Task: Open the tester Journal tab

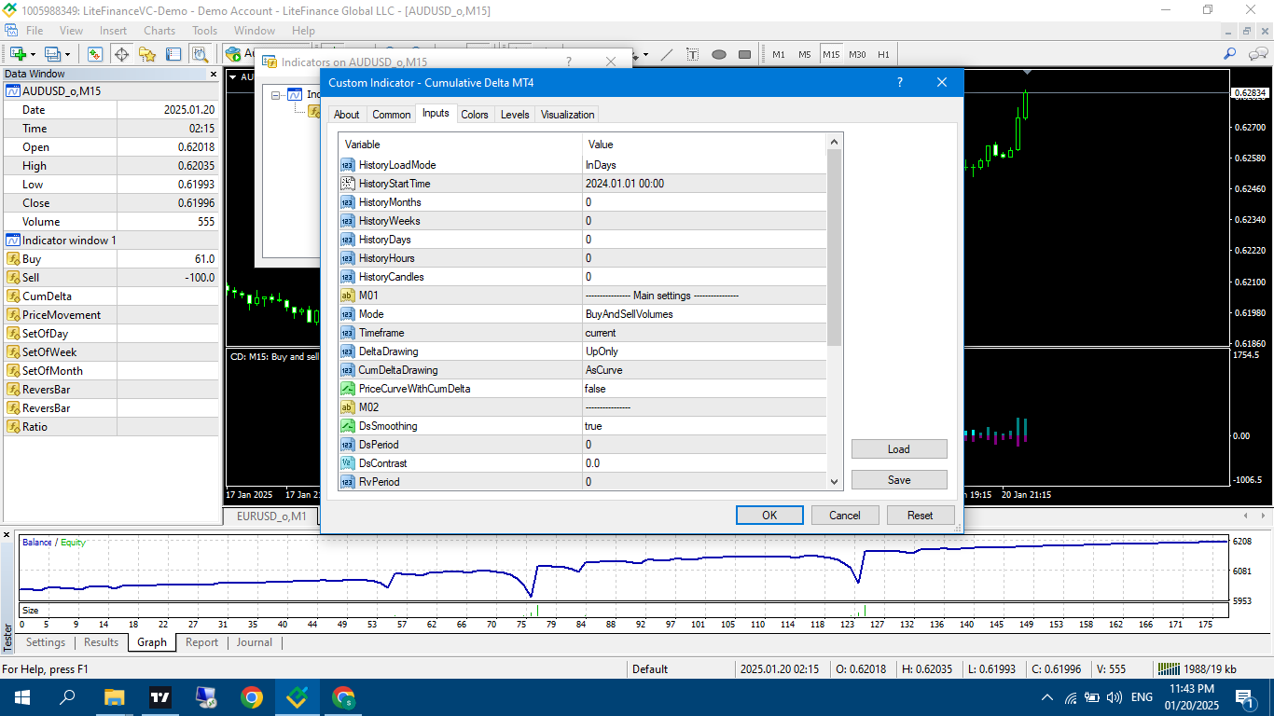Action: [x=254, y=642]
